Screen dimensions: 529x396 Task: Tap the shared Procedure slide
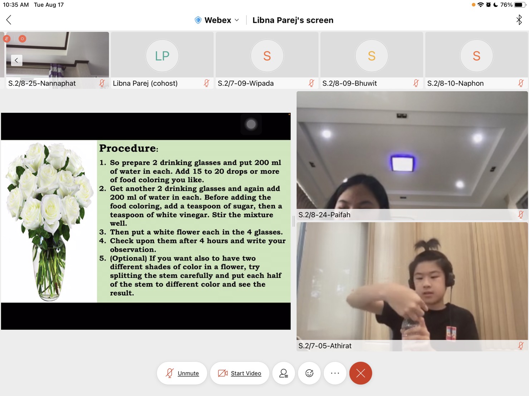pyautogui.click(x=146, y=221)
